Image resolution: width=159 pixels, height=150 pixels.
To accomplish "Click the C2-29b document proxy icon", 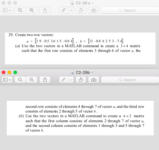I will (x=72, y=72).
